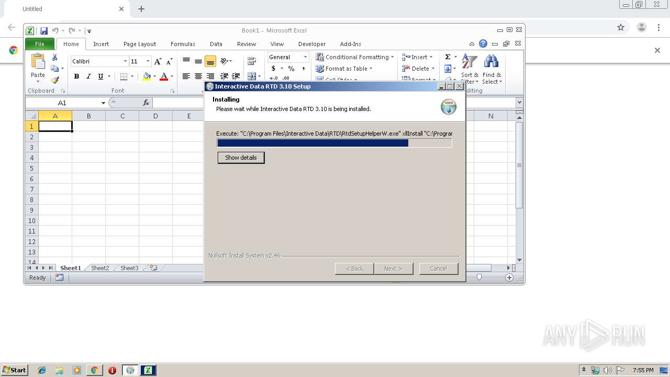670x377 pixels.
Task: Click the Font Color letter A icon
Action: click(164, 76)
